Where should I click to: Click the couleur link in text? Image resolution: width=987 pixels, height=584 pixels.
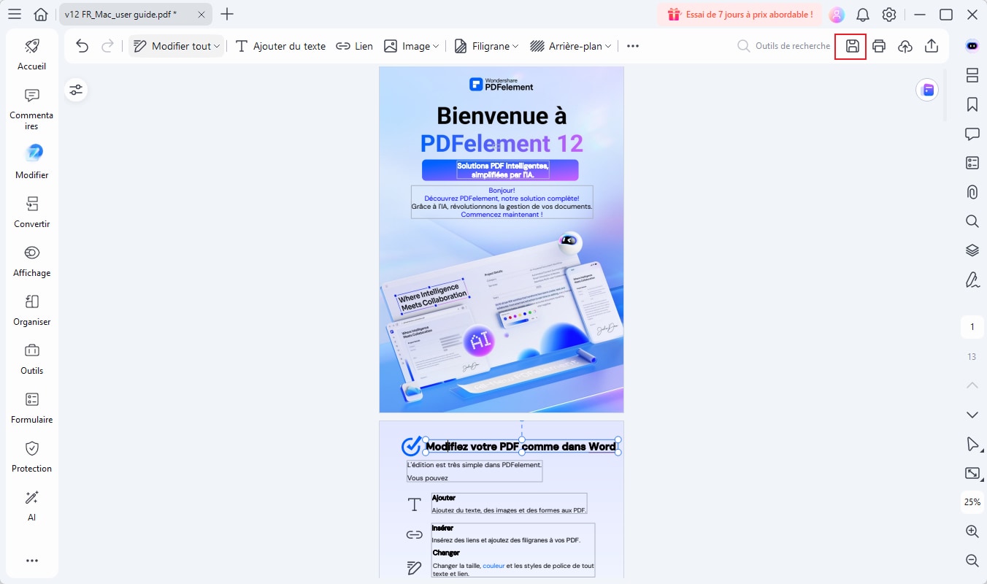(493, 566)
